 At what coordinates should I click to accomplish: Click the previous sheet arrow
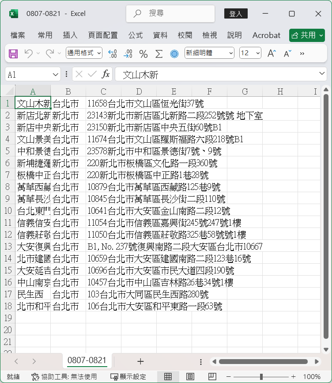click(x=16, y=361)
